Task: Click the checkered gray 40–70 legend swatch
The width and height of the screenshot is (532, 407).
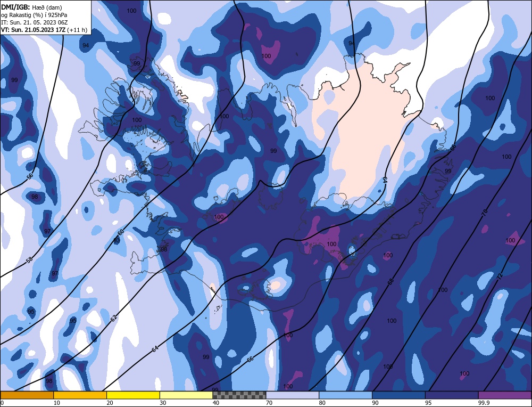Action: point(239,395)
